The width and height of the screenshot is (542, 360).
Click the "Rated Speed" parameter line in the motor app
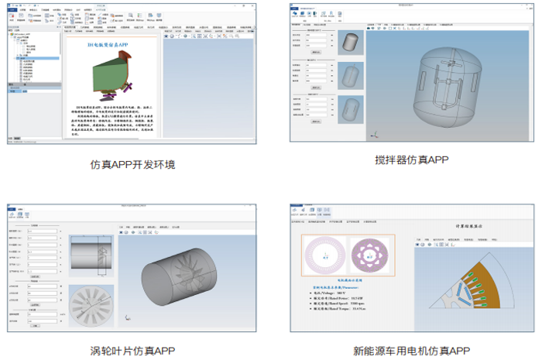(338, 303)
